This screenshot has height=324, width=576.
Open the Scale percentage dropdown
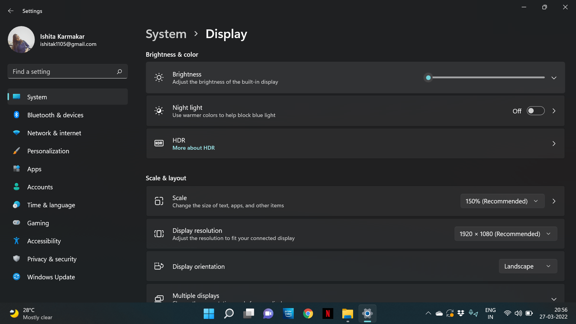[502, 201]
